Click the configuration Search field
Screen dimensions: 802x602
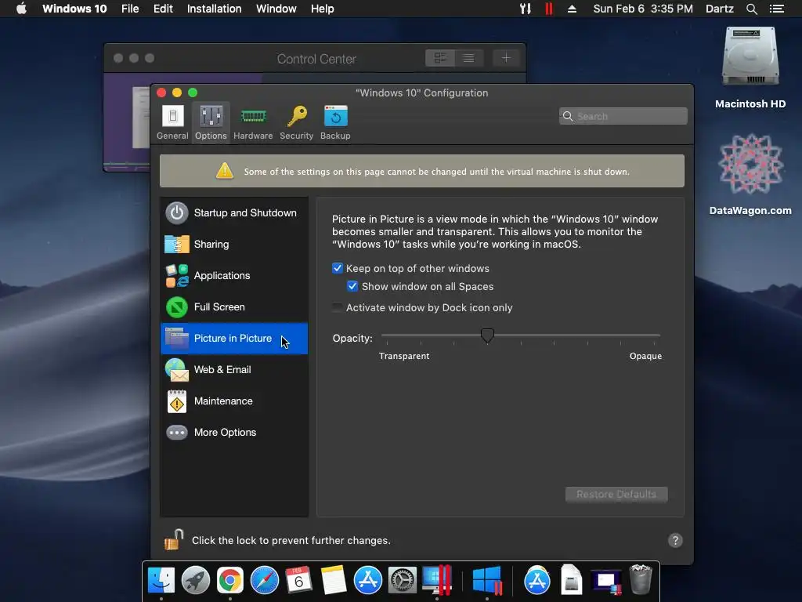[x=623, y=116]
